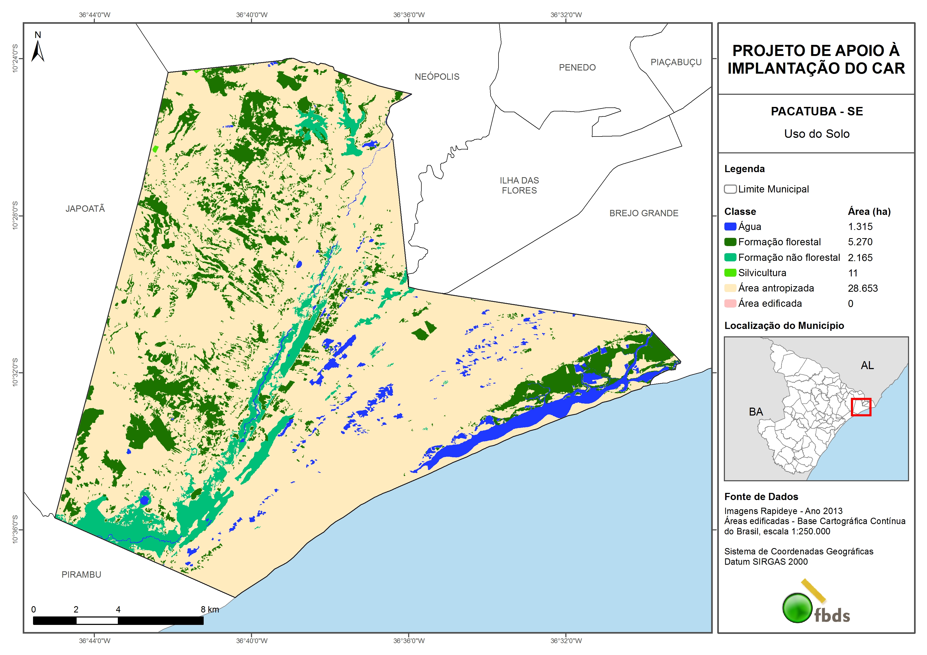This screenshot has height=655, width=927.
Task: Click the Limite Municipal legend symbol
Action: pos(730,189)
